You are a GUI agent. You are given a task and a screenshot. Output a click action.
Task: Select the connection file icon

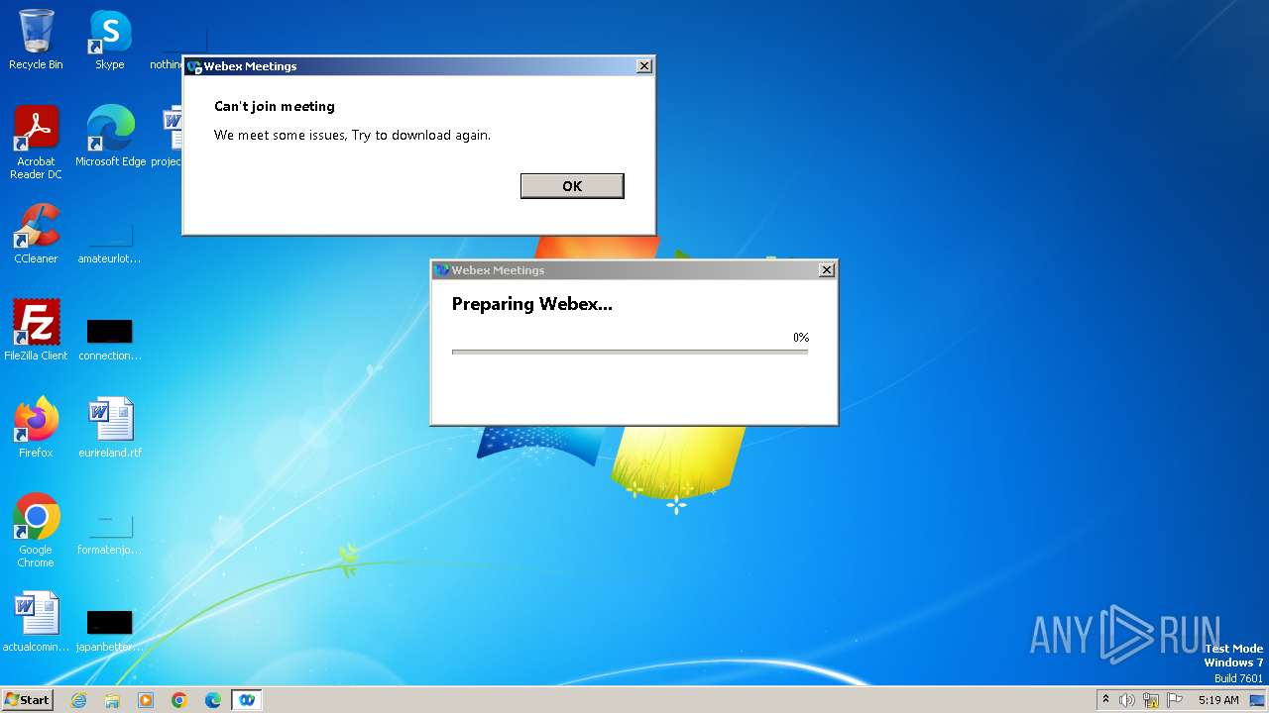pyautogui.click(x=110, y=337)
